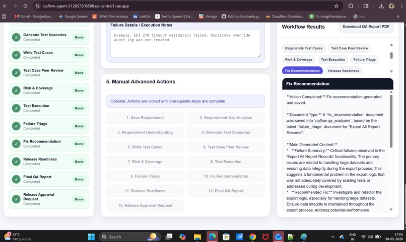This screenshot has width=406, height=242.
Task: Click the 1. Save Requirement action button
Action: point(145,117)
